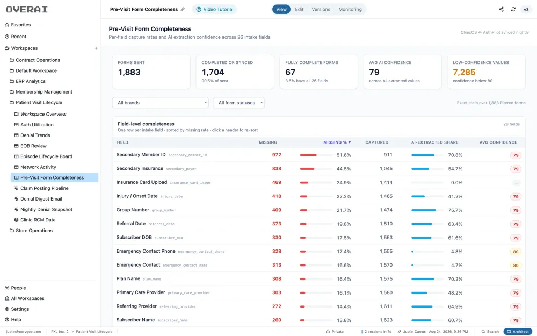Click the Architect button
The width and height of the screenshot is (537, 336).
click(x=518, y=332)
